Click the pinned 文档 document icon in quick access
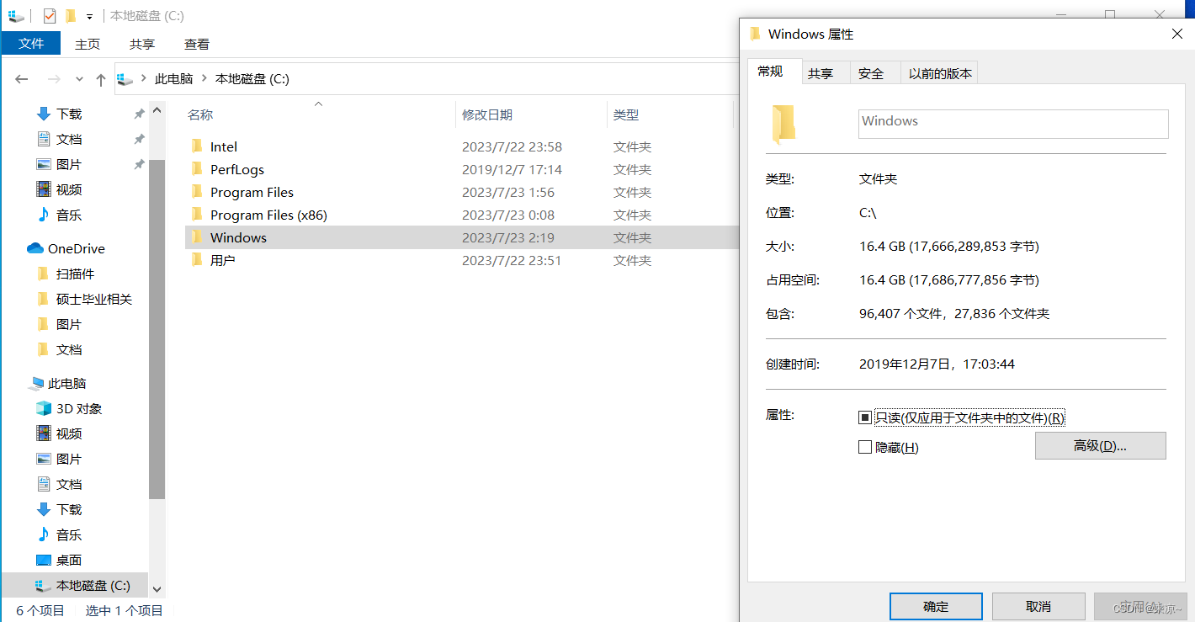Viewport: 1195px width, 622px height. point(44,139)
